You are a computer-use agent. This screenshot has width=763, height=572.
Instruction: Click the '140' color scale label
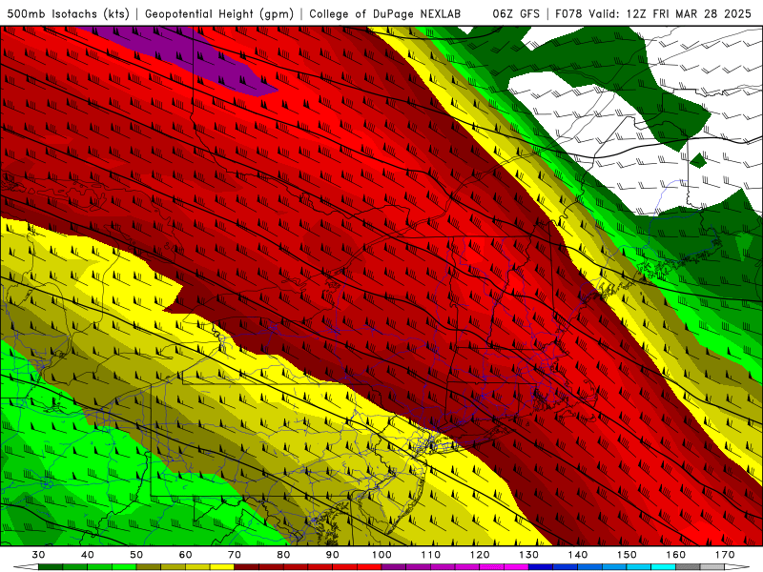578,555
